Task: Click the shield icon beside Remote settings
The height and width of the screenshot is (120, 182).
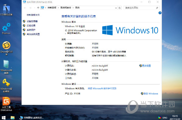Action: pos(24,26)
